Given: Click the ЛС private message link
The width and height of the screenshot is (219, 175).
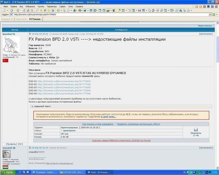Looking at the screenshot, I should [x=20, y=144].
